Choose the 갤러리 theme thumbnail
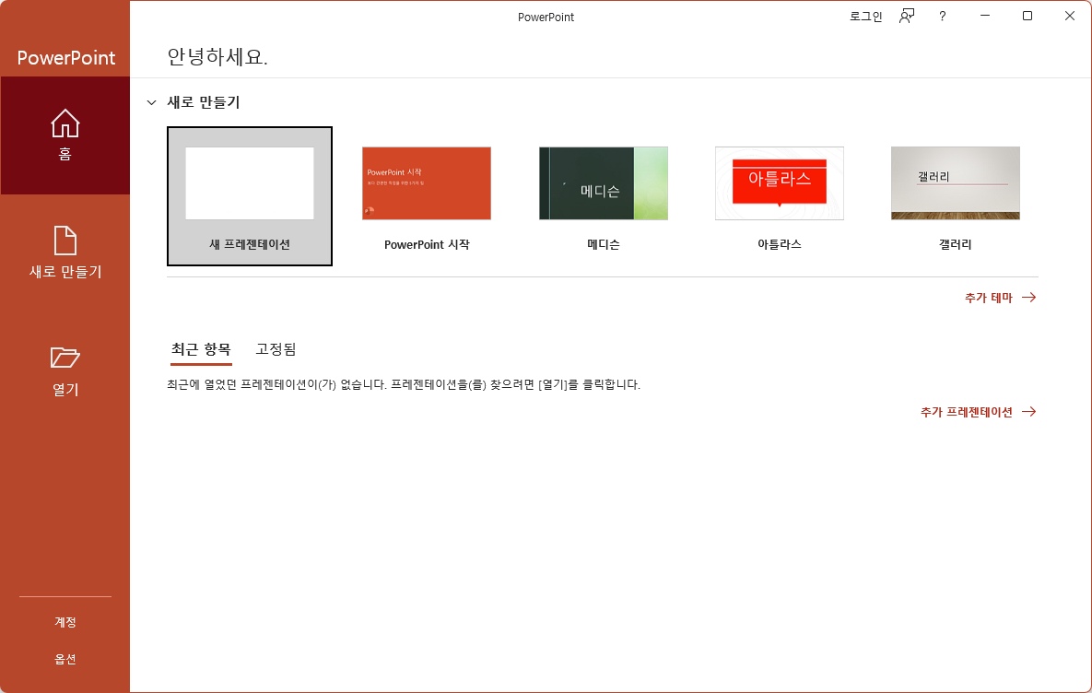The width and height of the screenshot is (1092, 693). click(x=956, y=183)
